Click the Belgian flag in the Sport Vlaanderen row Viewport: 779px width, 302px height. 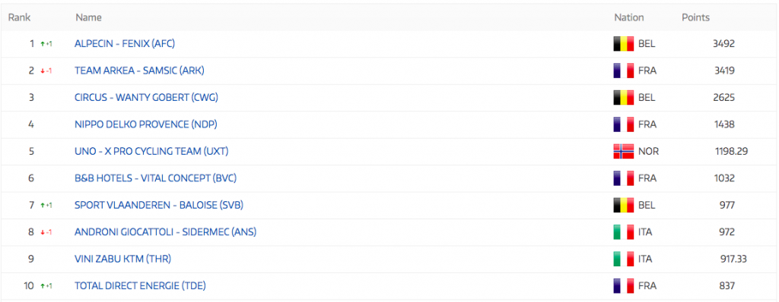[x=624, y=205]
